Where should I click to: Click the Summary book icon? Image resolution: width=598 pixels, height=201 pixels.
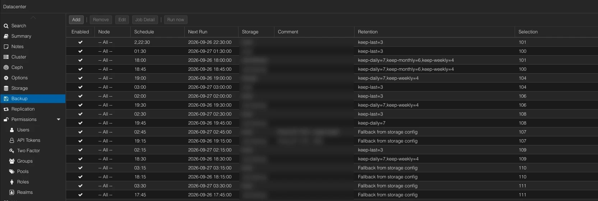coord(6,36)
